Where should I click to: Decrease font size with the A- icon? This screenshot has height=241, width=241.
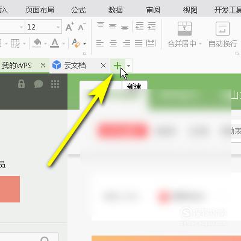pyautogui.click(x=81, y=27)
